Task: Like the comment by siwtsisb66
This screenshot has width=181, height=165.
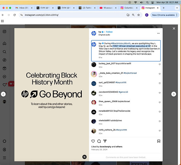Action: click(x=160, y=121)
